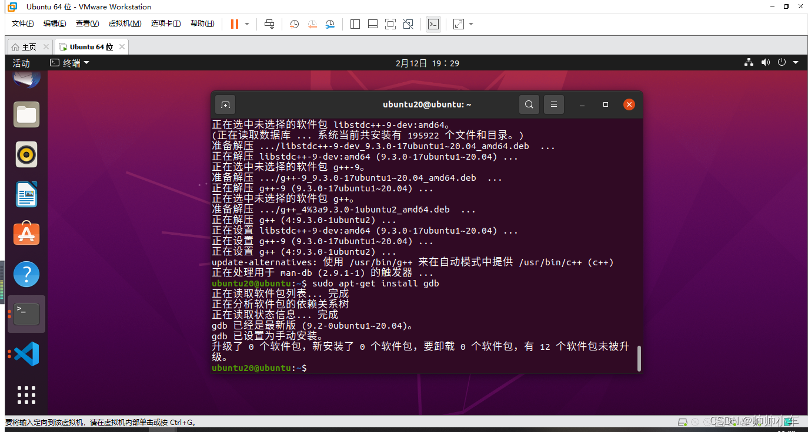Image resolution: width=808 pixels, height=432 pixels.
Task: Open the clock showing 2月12日 19:29
Action: pyautogui.click(x=428, y=63)
